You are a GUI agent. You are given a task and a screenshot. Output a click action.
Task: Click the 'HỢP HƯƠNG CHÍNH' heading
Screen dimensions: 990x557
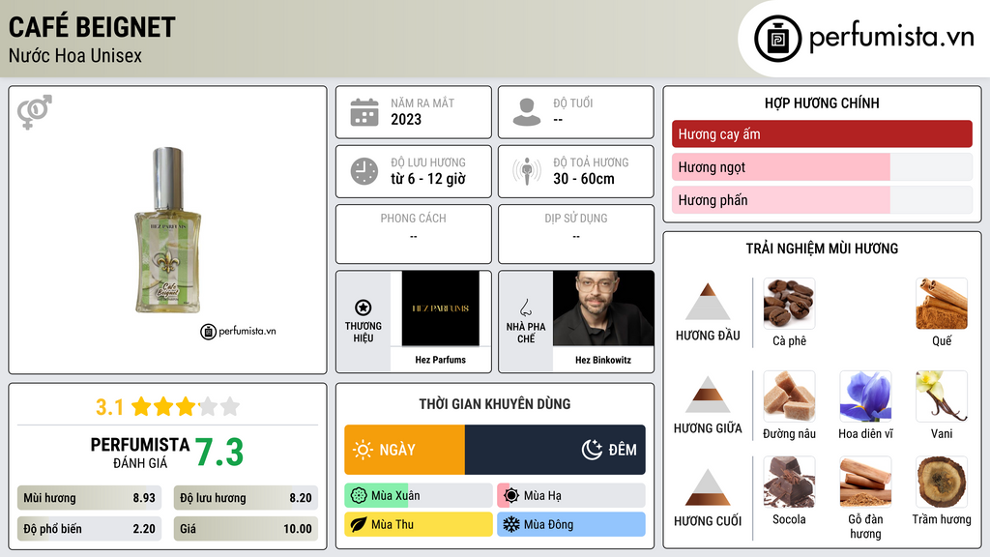tap(822, 103)
